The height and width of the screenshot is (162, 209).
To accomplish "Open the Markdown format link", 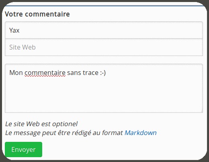I will pos(141,133).
